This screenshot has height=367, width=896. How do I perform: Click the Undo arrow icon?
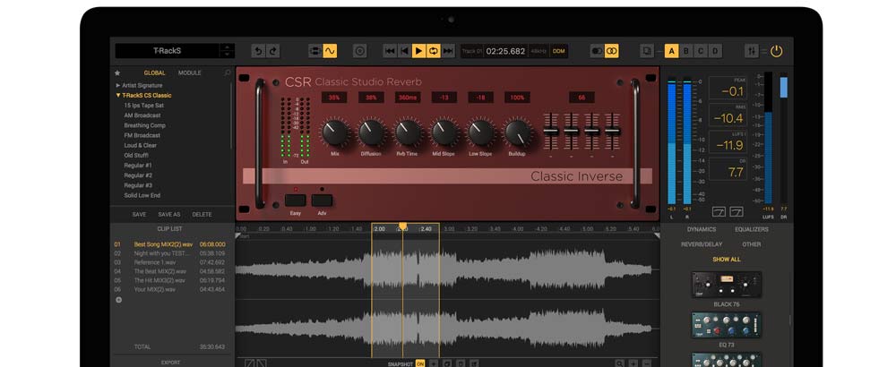pos(258,51)
